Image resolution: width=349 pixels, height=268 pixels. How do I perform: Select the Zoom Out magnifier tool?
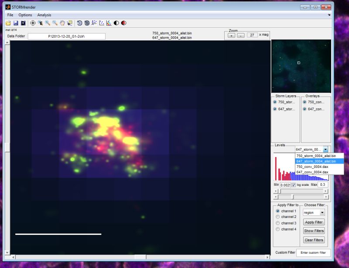pos(55,23)
